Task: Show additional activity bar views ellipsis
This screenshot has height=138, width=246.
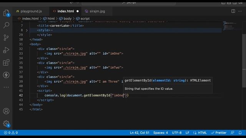Action: (6, 87)
